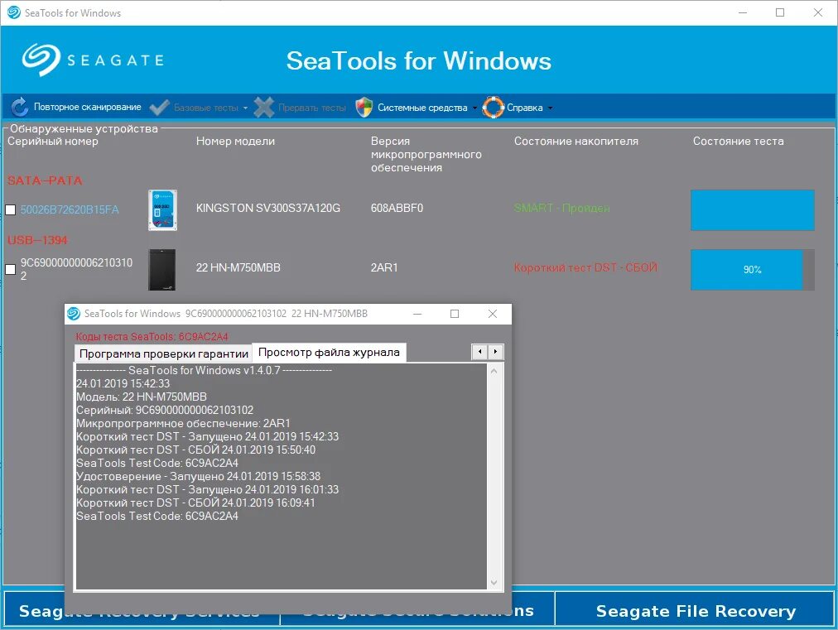Close the log file window

[493, 314]
